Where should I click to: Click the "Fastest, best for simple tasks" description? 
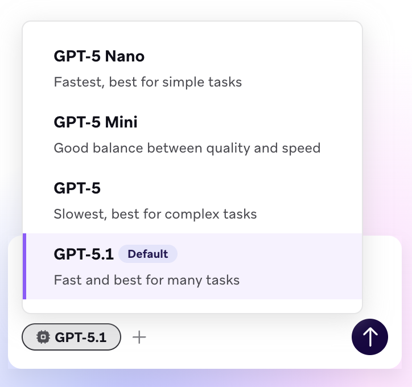pyautogui.click(x=148, y=82)
